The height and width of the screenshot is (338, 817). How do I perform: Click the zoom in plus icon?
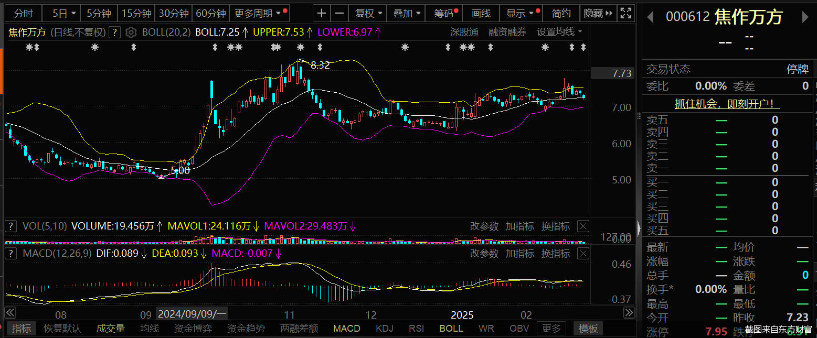322,13
